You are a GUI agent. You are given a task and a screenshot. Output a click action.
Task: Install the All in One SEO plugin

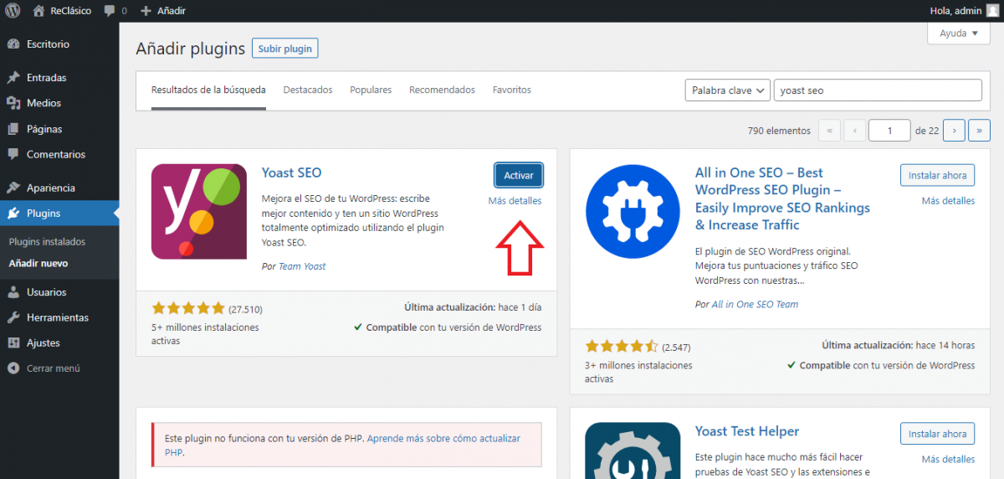937,175
